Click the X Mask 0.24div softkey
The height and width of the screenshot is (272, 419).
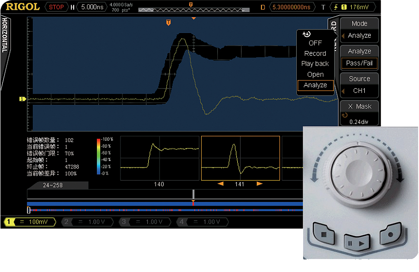pos(359,113)
